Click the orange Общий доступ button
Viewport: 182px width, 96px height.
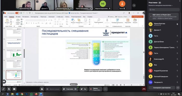138,17
